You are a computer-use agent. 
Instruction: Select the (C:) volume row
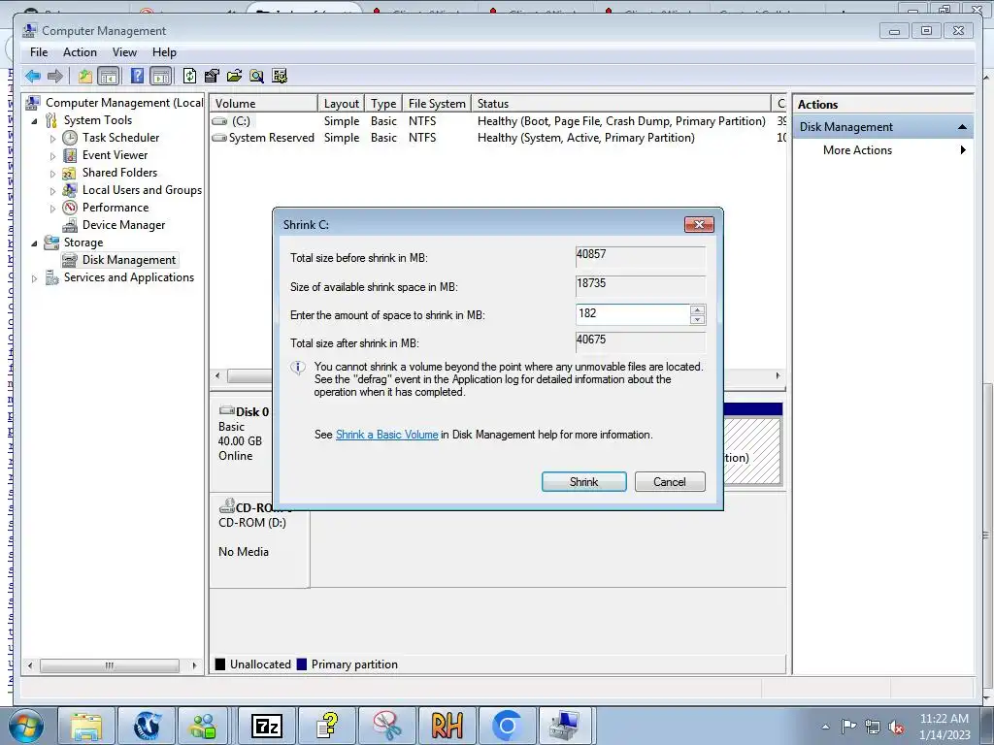point(498,121)
